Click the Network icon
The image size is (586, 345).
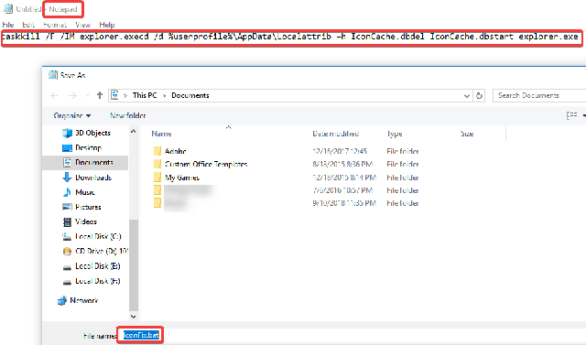(x=62, y=300)
